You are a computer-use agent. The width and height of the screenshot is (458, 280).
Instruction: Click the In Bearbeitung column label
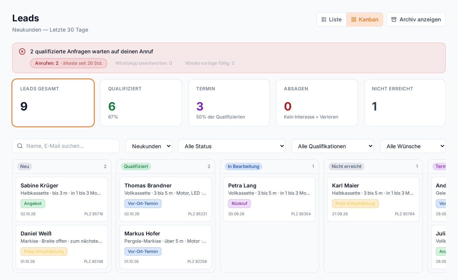tap(243, 166)
